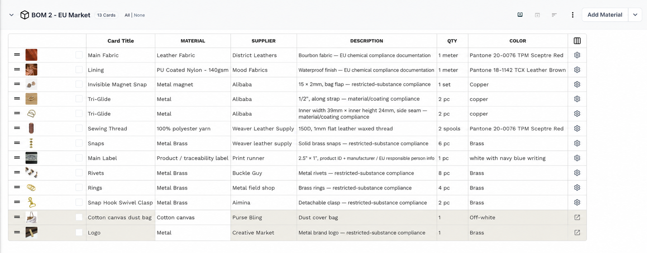Open Logo card via external link icon

(x=577, y=232)
